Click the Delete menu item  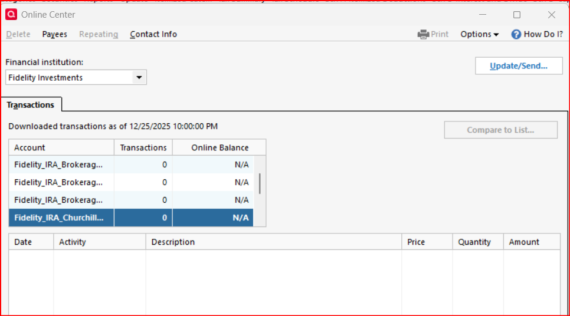(x=18, y=34)
